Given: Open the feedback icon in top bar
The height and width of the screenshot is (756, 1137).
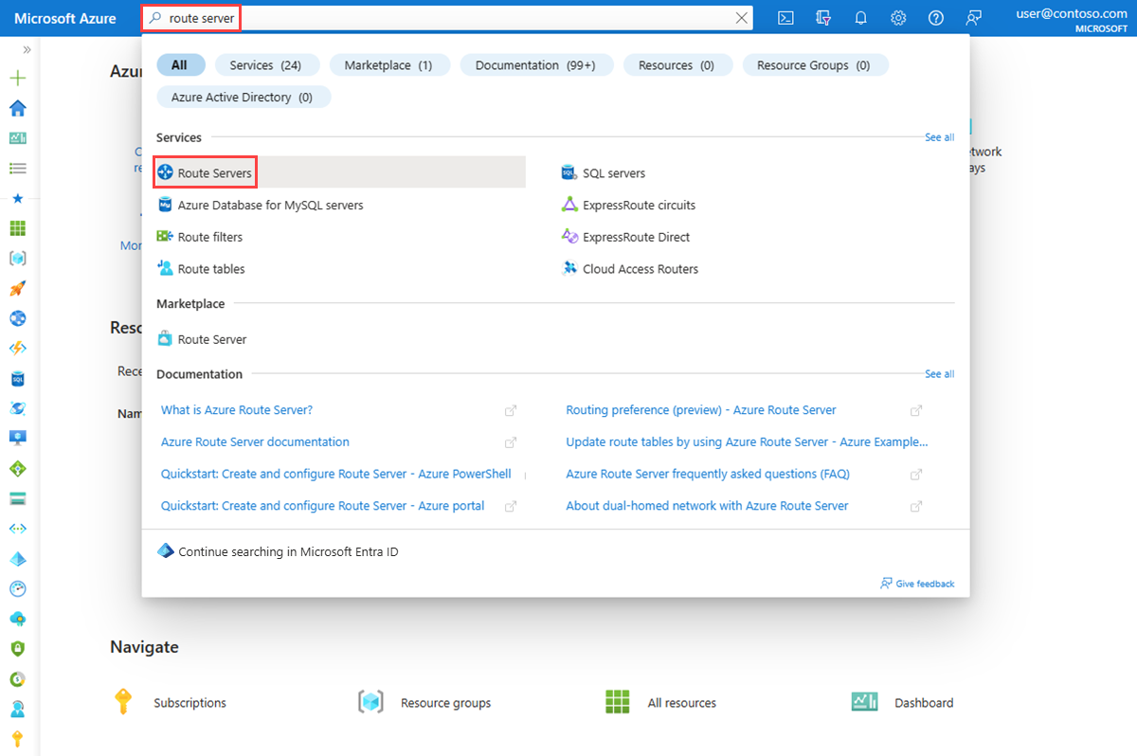Looking at the screenshot, I should (973, 18).
